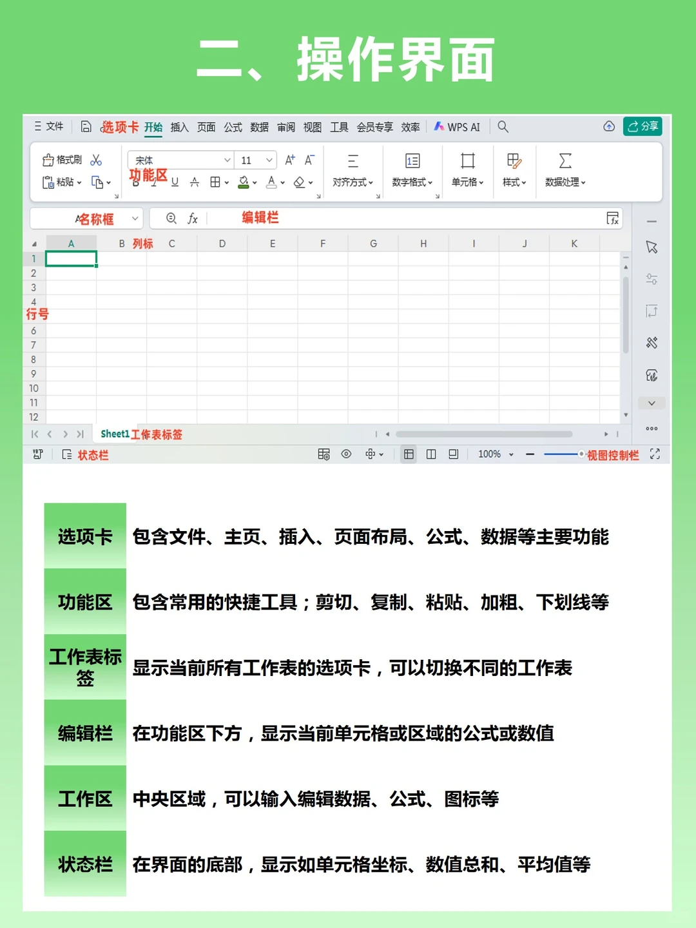The width and height of the screenshot is (696, 928).
Task: Click the fx insert function icon
Action: pyautogui.click(x=193, y=218)
